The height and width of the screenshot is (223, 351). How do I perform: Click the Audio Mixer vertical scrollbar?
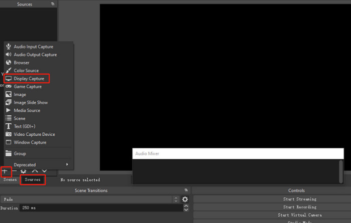pos(341,172)
